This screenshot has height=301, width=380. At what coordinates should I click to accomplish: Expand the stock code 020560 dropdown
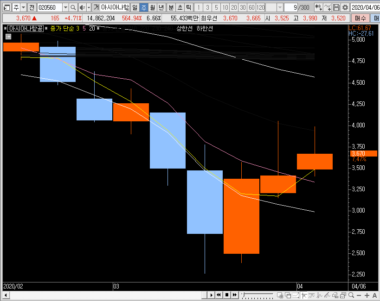pos(65,8)
